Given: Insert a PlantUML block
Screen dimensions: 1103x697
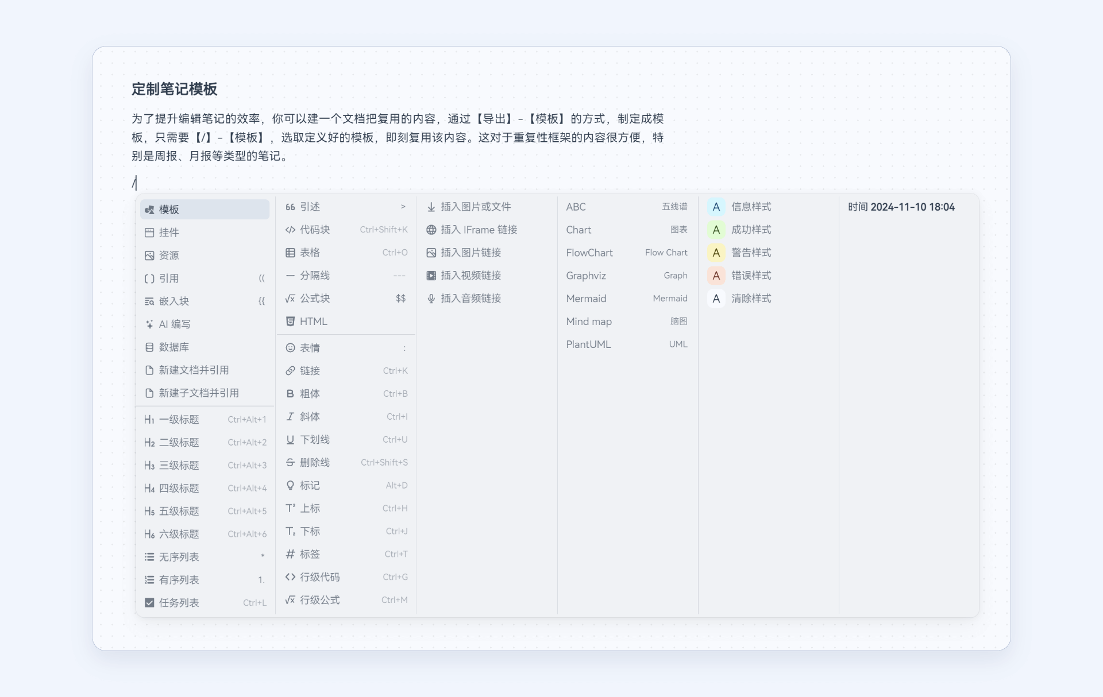Looking at the screenshot, I should [x=627, y=344].
